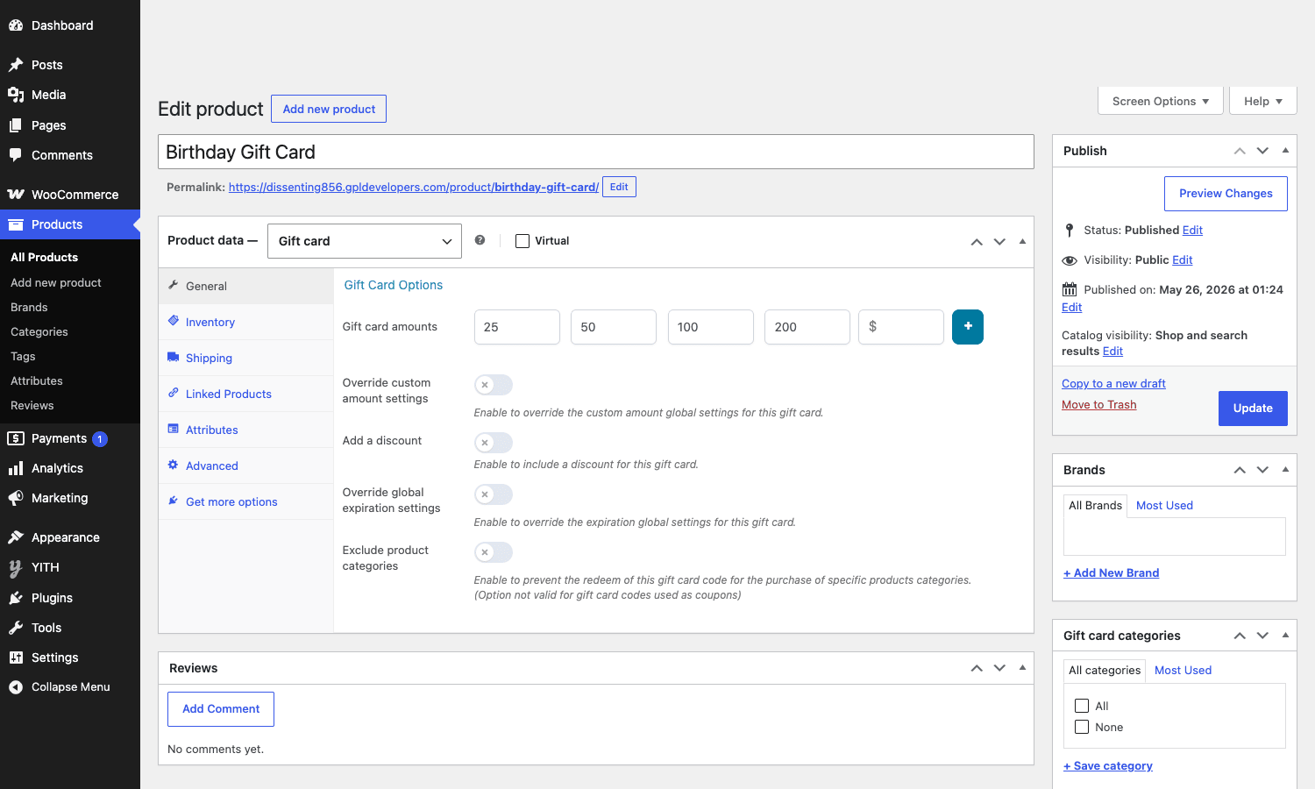Click the Payments dollar icon

(16, 438)
